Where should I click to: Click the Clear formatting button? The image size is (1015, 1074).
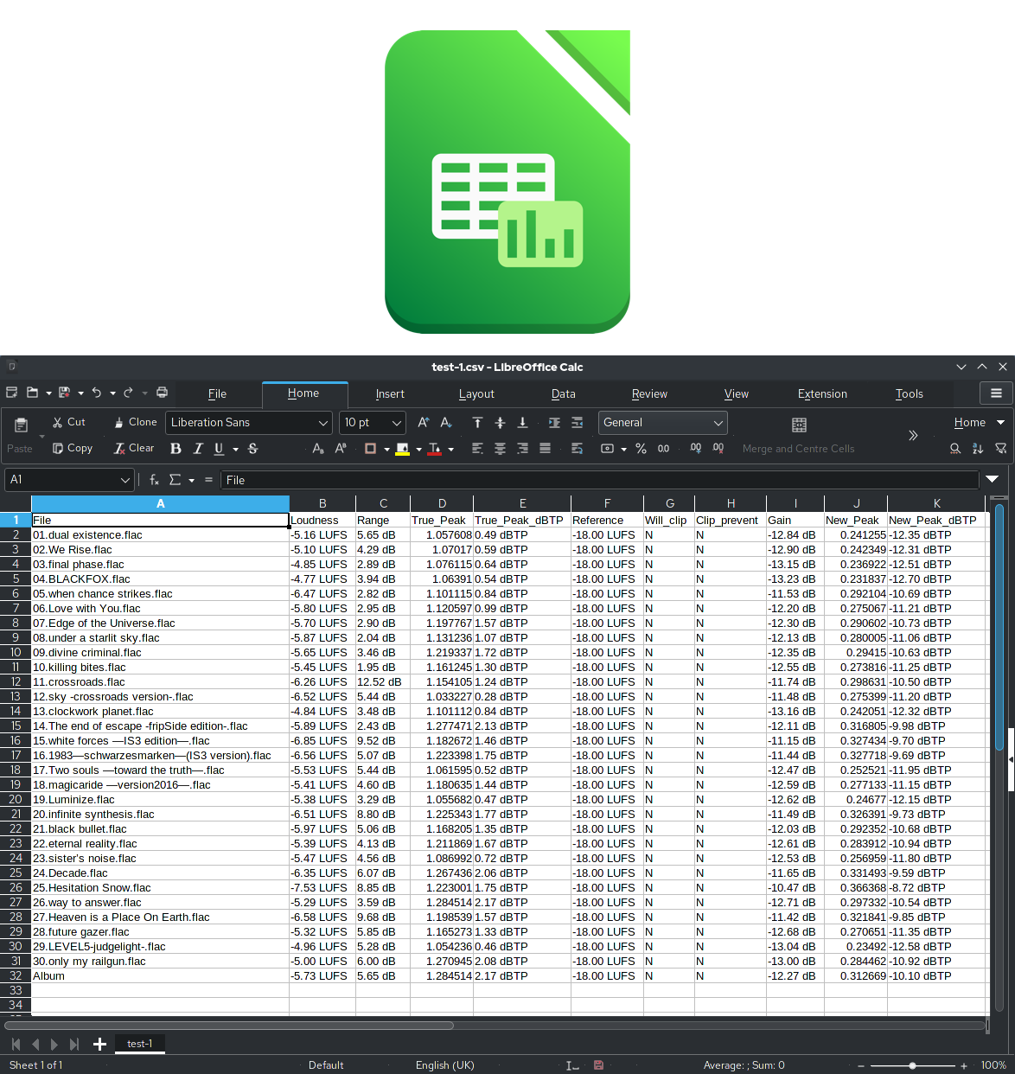[134, 448]
